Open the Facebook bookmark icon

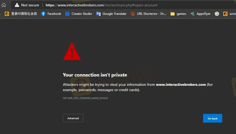(43, 14)
